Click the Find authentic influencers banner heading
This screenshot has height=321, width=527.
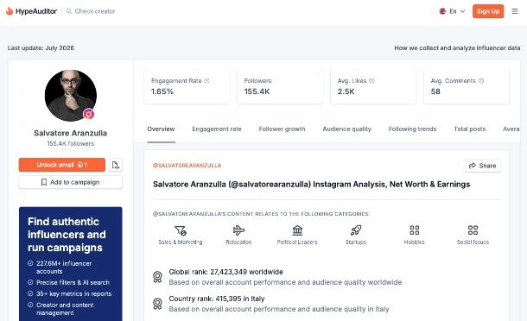67,235
